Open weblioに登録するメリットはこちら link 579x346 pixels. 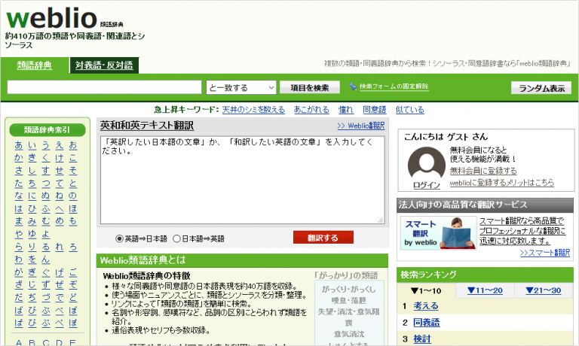502,182
